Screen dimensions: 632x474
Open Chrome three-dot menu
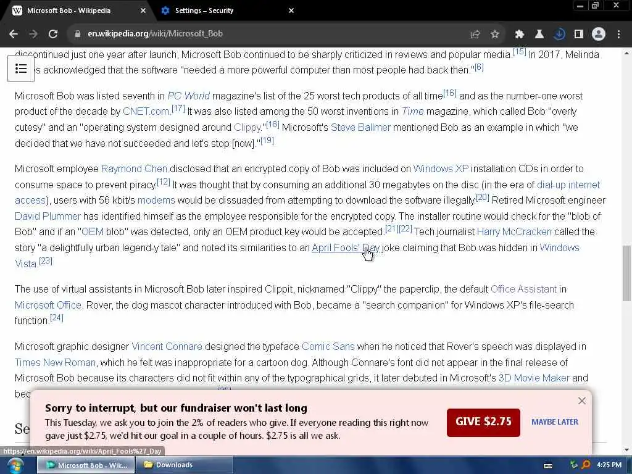(x=618, y=35)
